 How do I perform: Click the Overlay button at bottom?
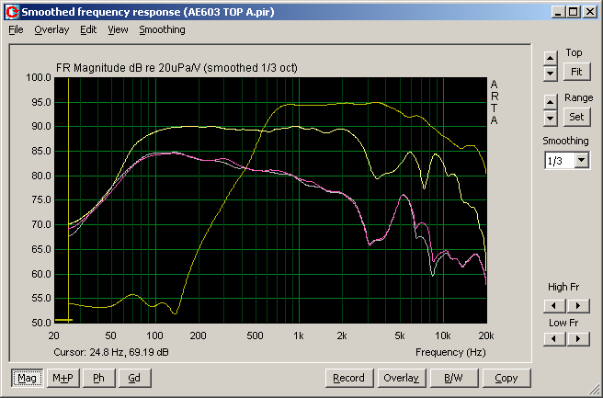(x=402, y=378)
